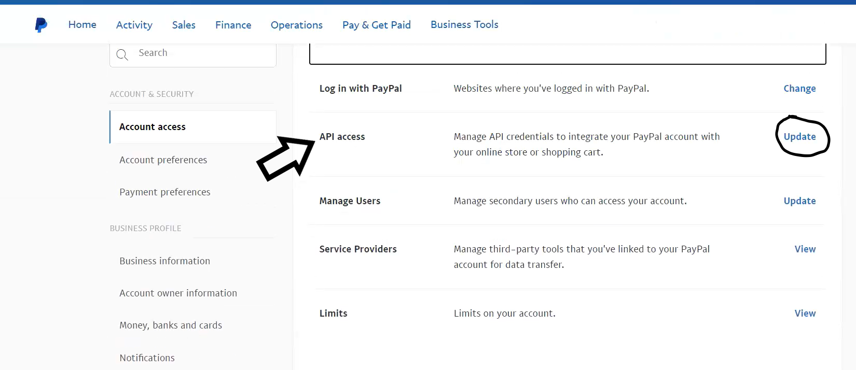
Task: Click the search magnifier icon
Action: point(122,54)
